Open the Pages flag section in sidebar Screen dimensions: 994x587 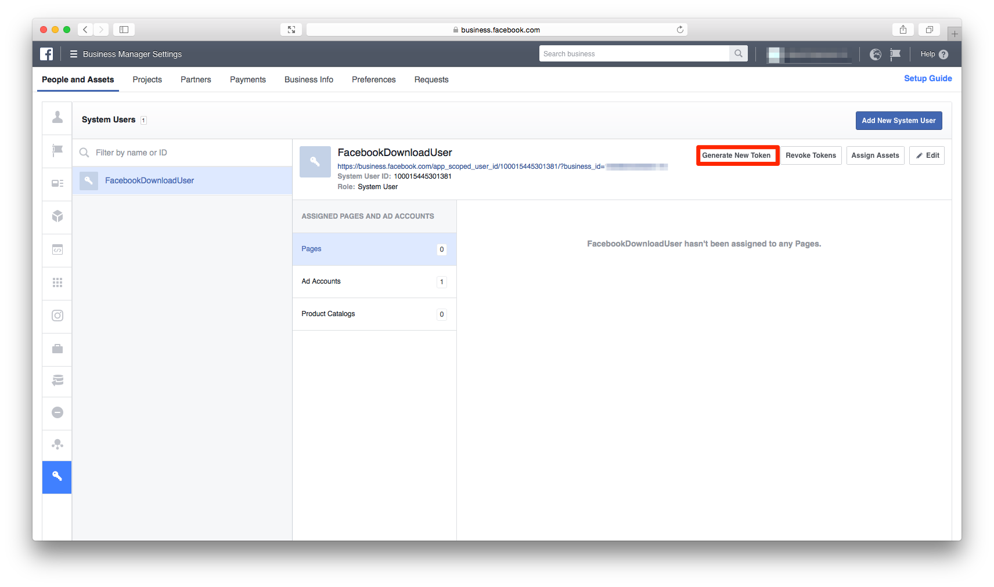pos(57,151)
